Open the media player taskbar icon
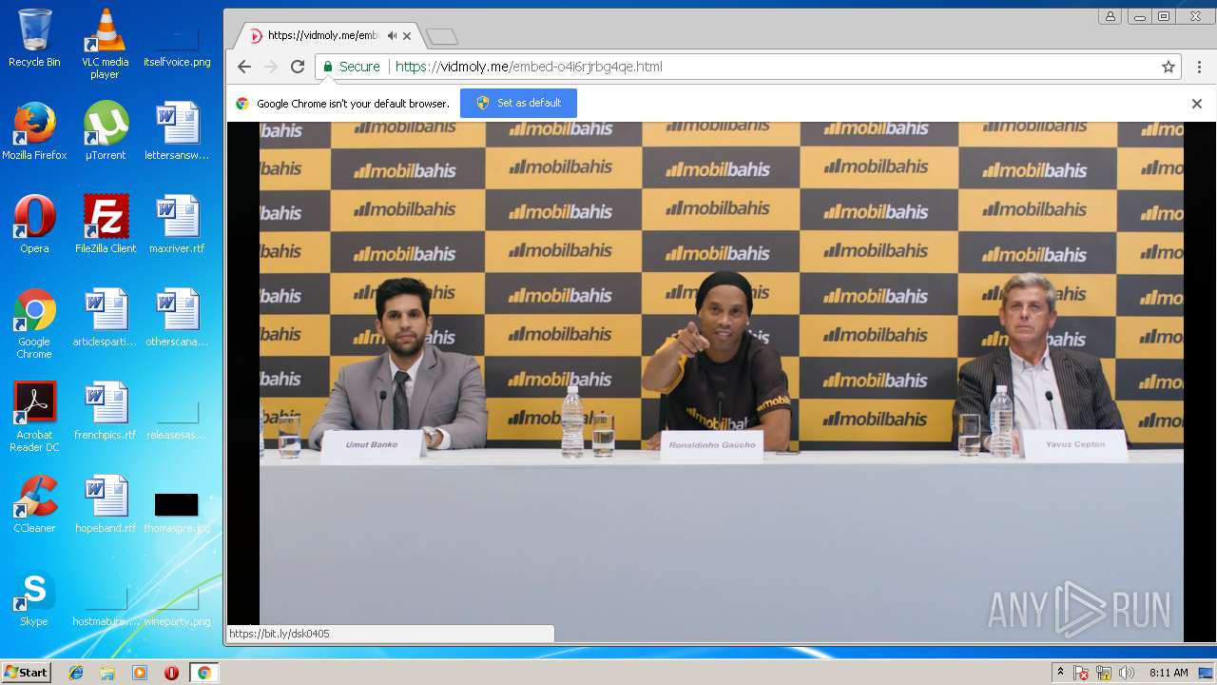1217x685 pixels. pos(140,673)
